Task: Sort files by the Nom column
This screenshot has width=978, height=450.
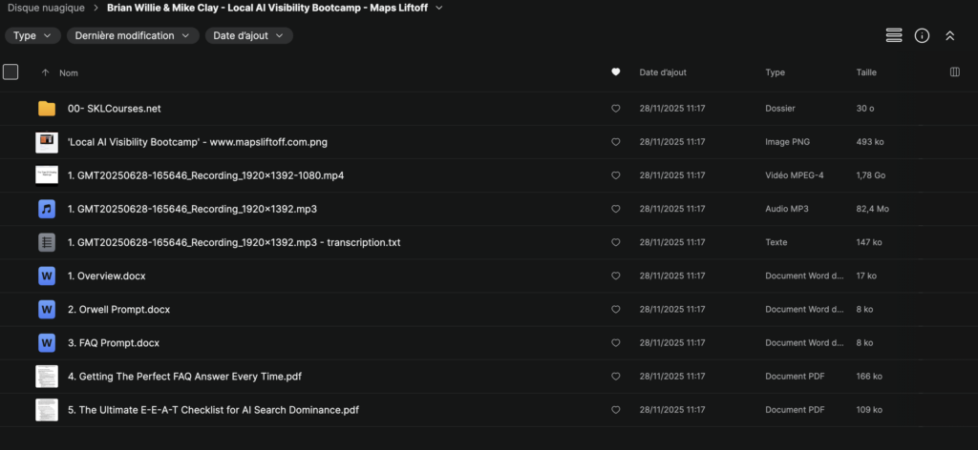Action: [69, 72]
